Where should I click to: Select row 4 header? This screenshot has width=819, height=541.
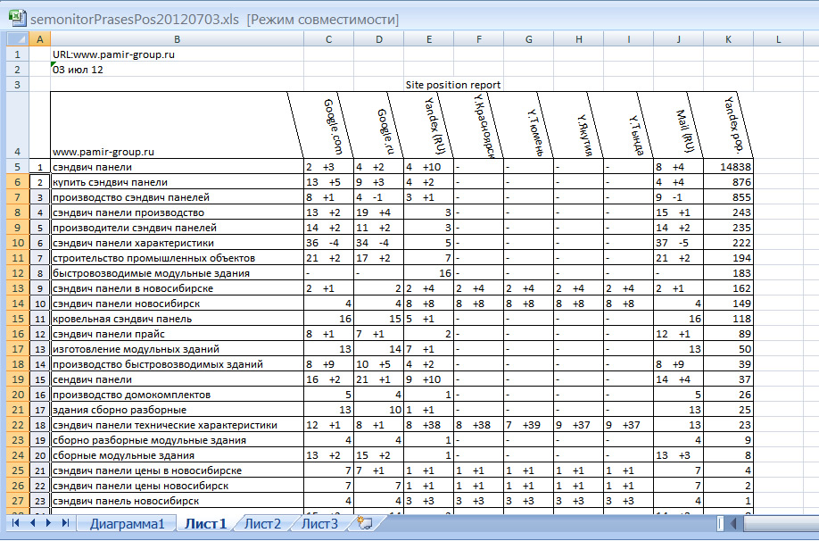(17, 126)
